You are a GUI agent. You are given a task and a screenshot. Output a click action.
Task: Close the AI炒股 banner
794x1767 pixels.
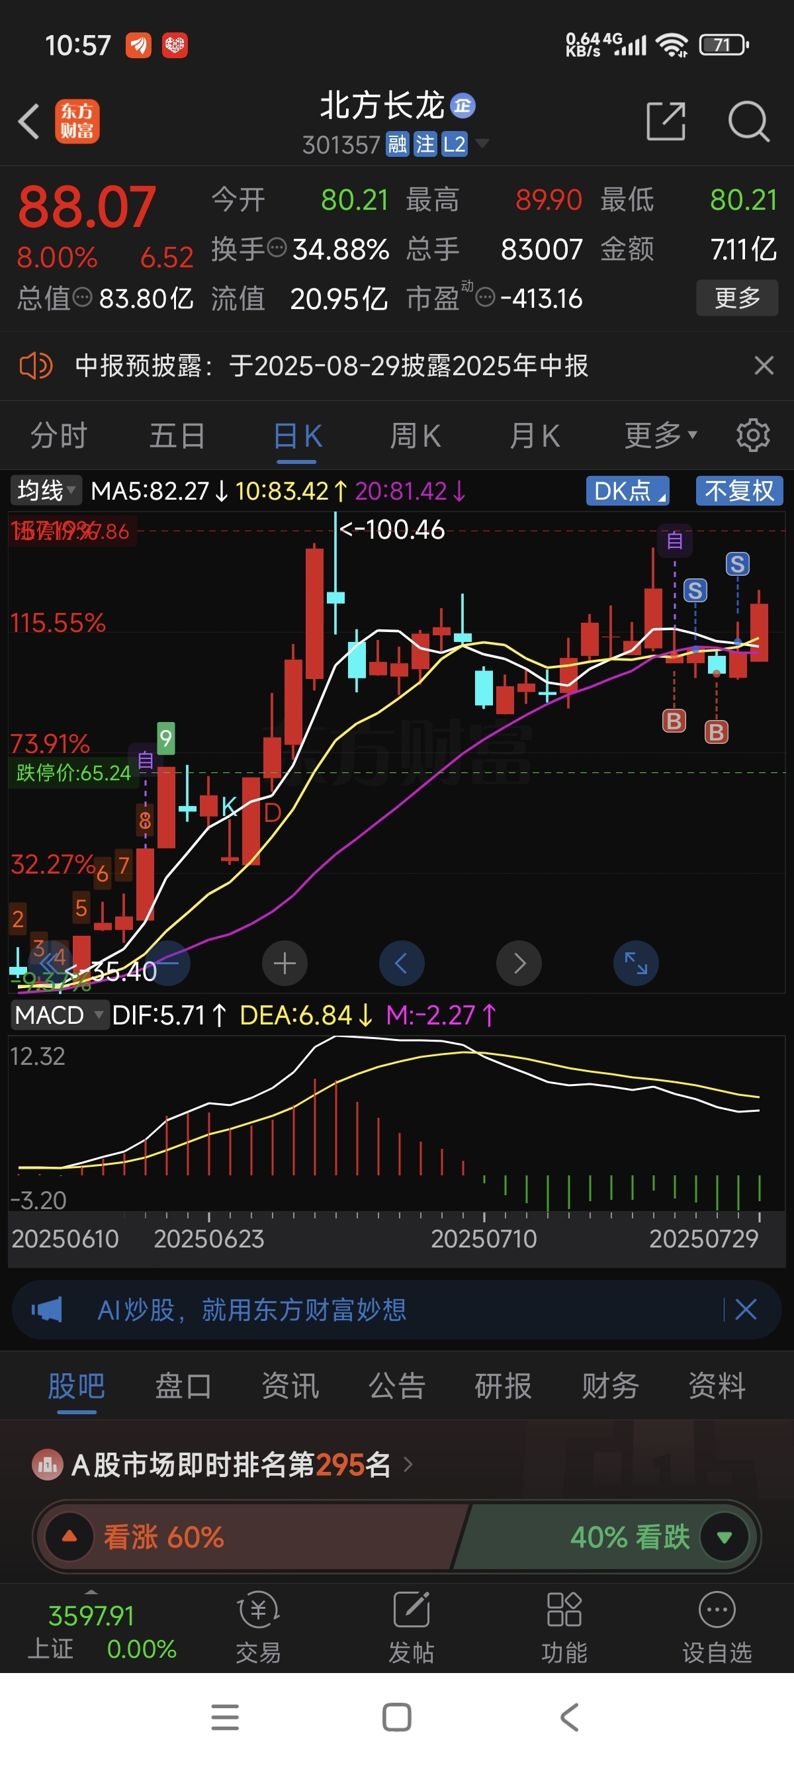pos(745,1310)
